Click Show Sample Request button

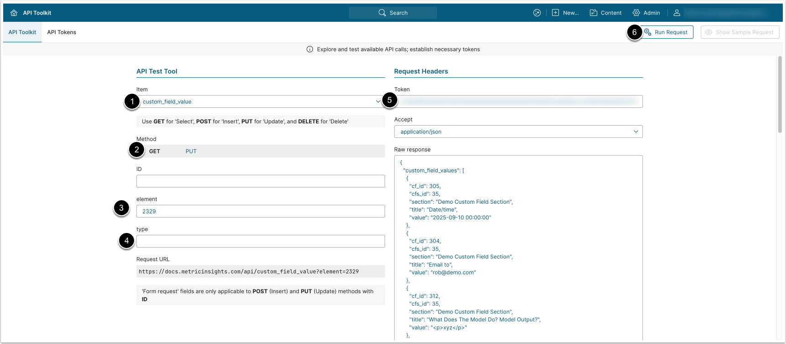(739, 32)
